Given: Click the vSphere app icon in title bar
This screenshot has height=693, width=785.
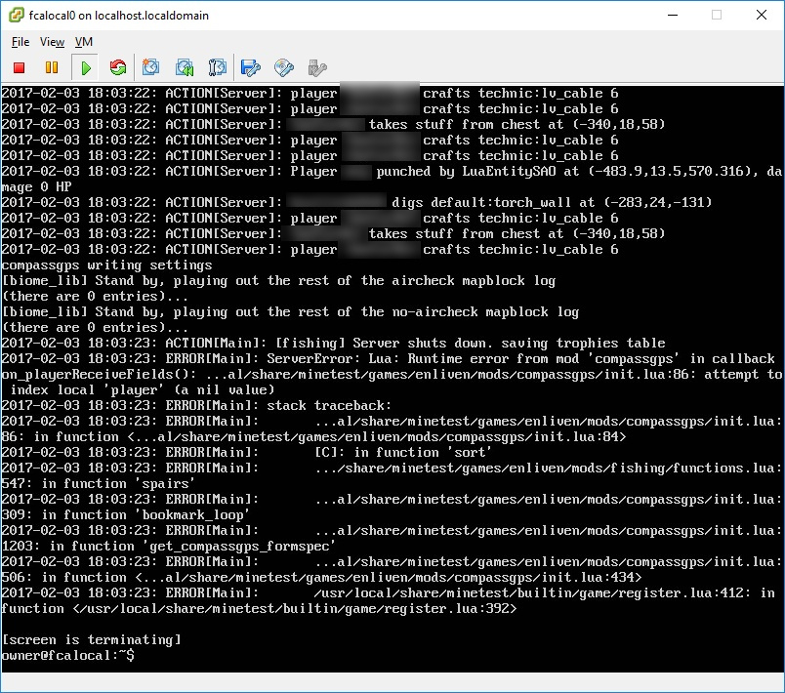Looking at the screenshot, I should pyautogui.click(x=17, y=16).
